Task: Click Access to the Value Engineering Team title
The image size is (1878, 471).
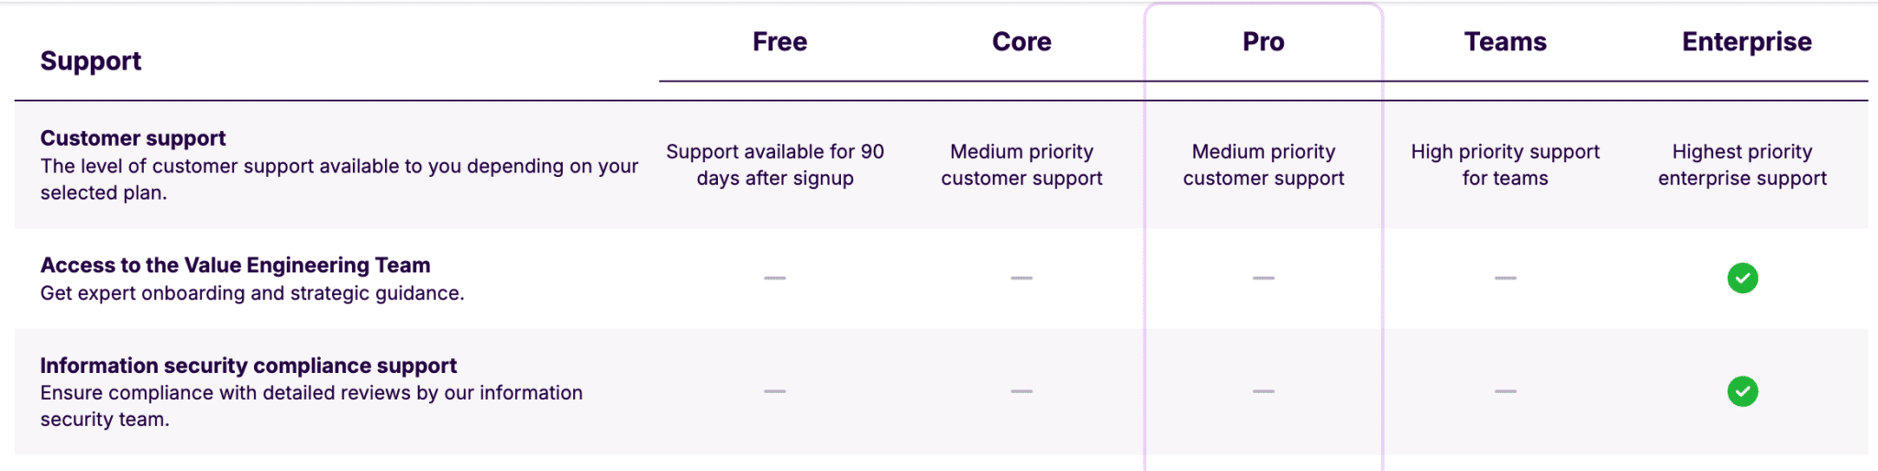Action: click(235, 265)
